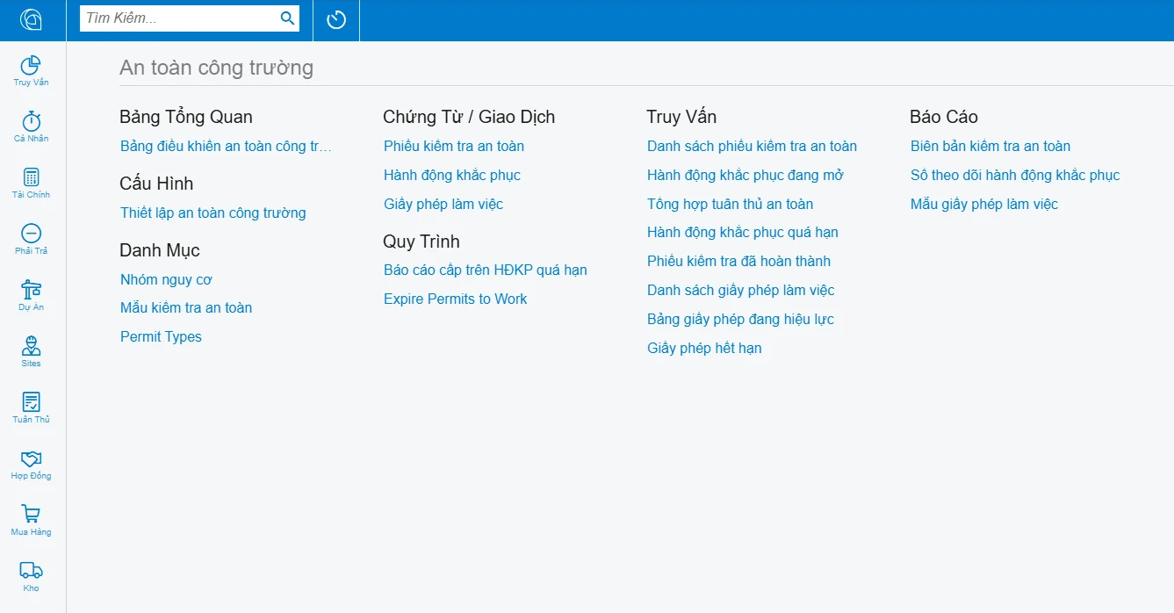Viewport: 1174px width, 613px height.
Task: Open Nhóm nguy cơ link
Action: pyautogui.click(x=166, y=280)
